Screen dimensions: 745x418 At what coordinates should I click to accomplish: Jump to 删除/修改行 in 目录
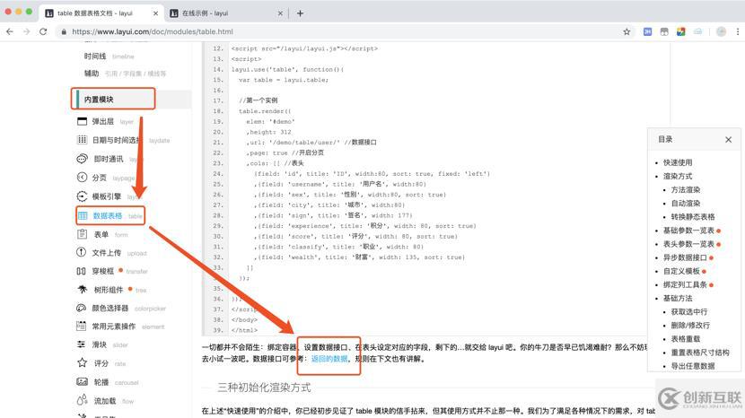point(690,326)
